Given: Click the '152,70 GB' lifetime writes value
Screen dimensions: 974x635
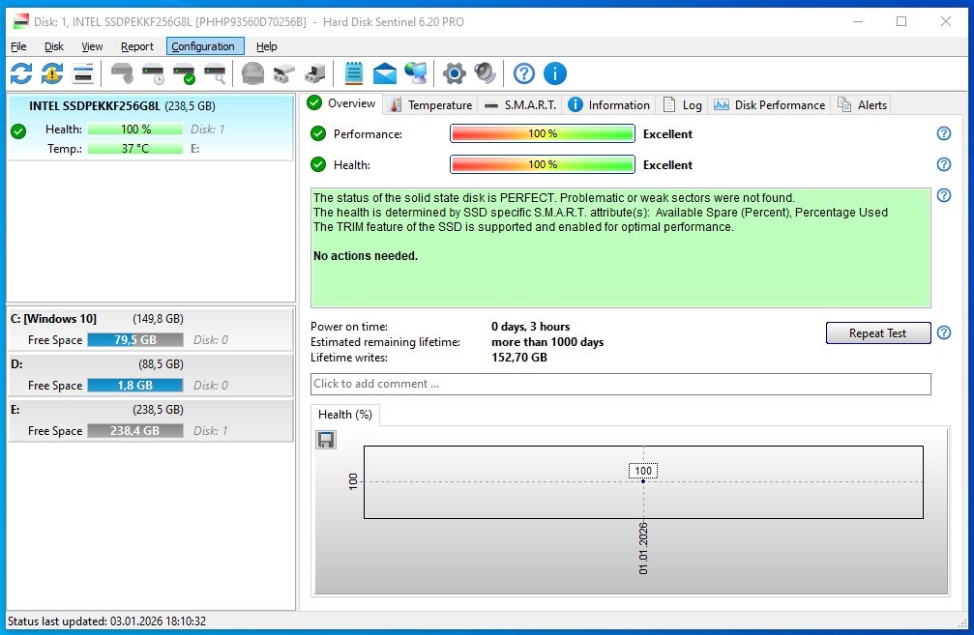Looking at the screenshot, I should [x=519, y=358].
